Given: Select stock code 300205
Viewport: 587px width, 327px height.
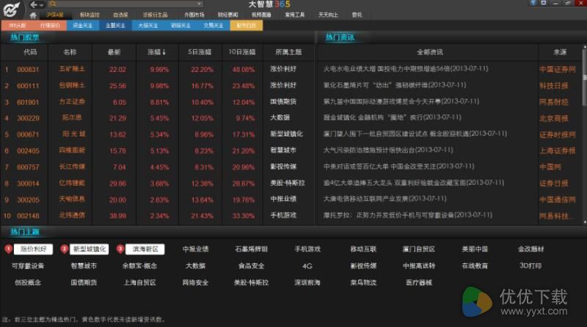Looking at the screenshot, I should click(x=28, y=199).
